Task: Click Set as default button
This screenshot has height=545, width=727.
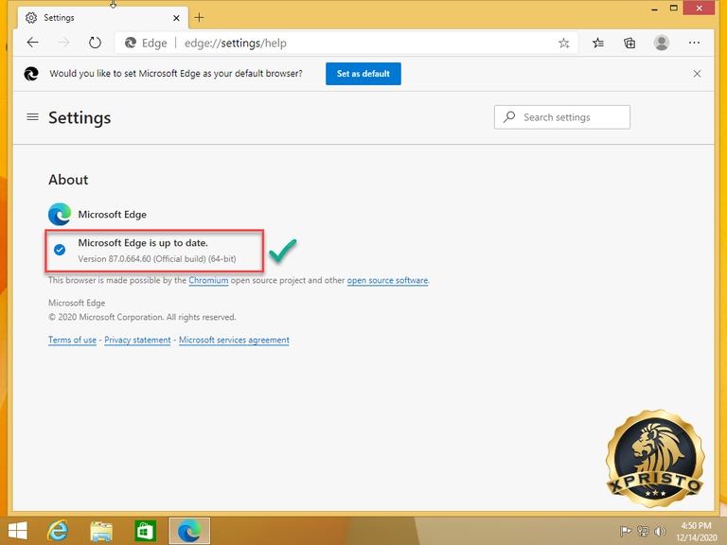Action: [x=363, y=74]
